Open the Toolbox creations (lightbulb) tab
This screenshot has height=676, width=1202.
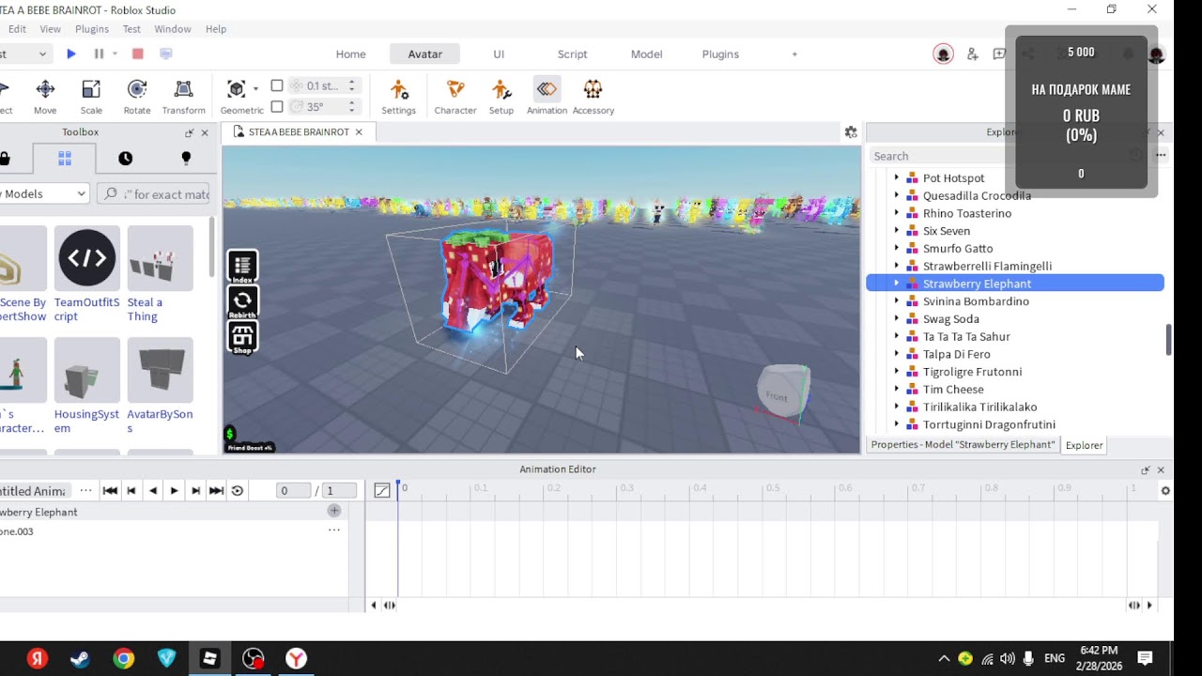[185, 159]
